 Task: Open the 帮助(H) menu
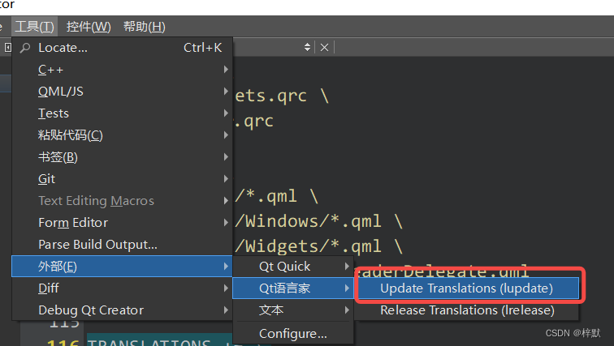click(144, 27)
